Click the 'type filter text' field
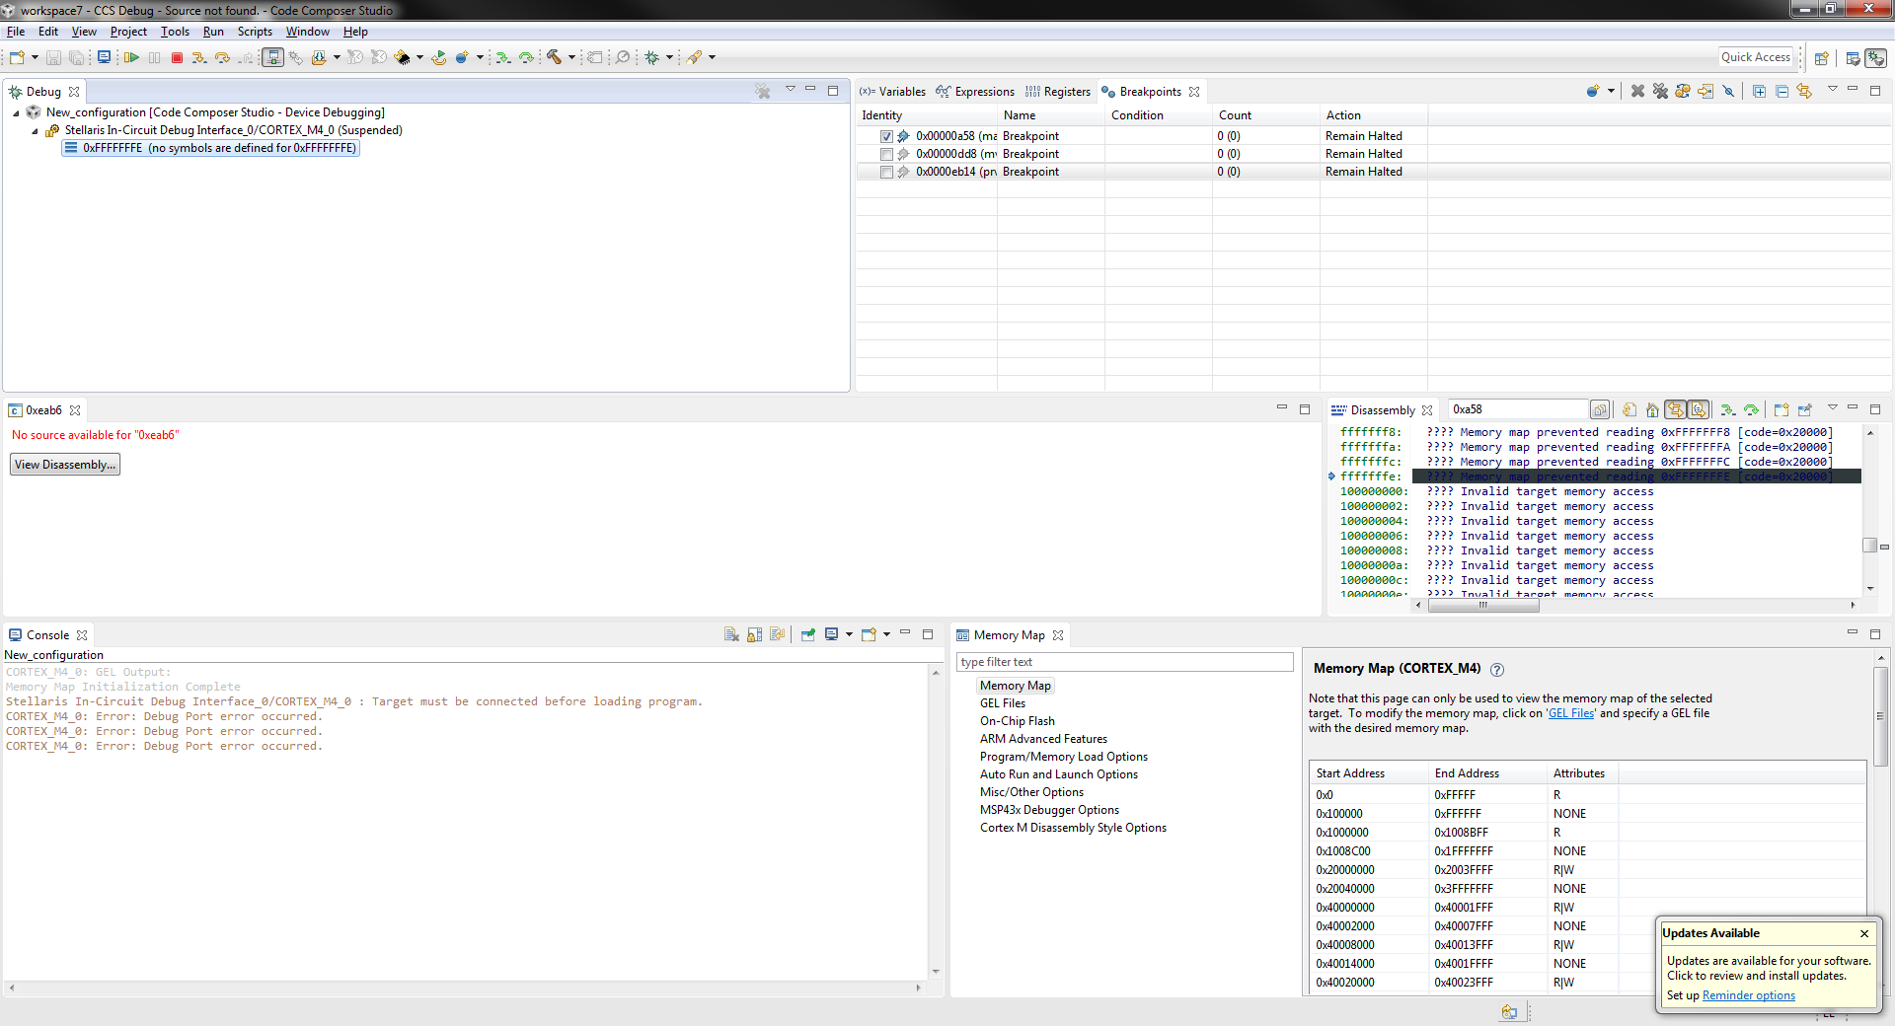Screen dimensions: 1895x1026 (x=1125, y=662)
